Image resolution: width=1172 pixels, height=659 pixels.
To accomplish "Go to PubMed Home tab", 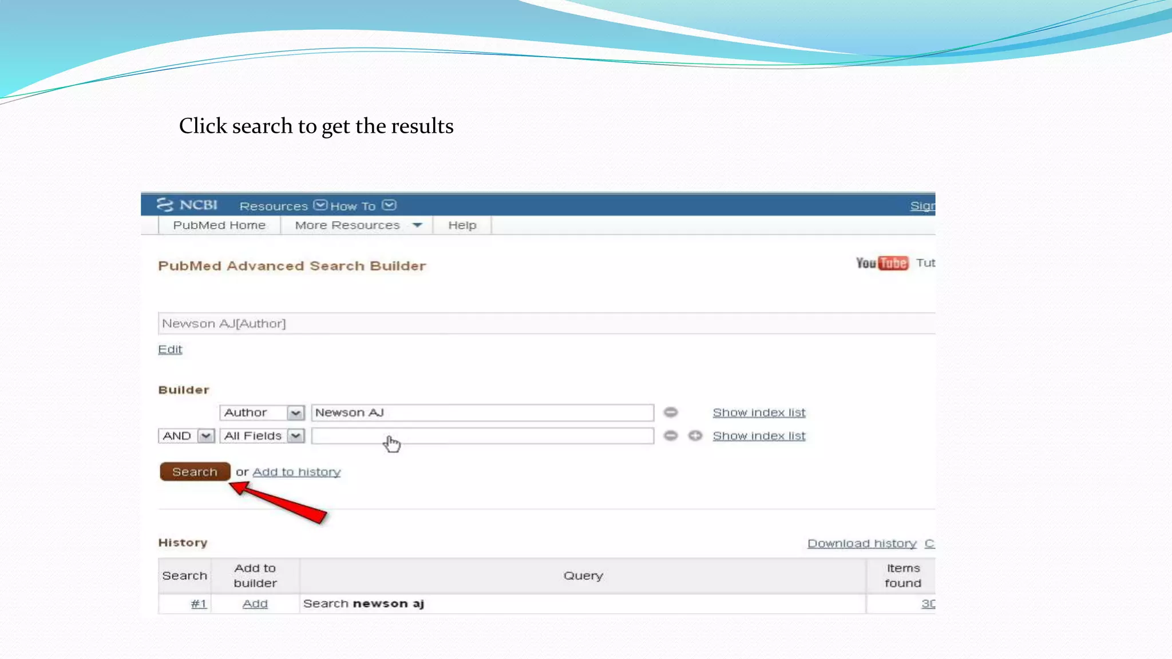I will click(x=219, y=225).
